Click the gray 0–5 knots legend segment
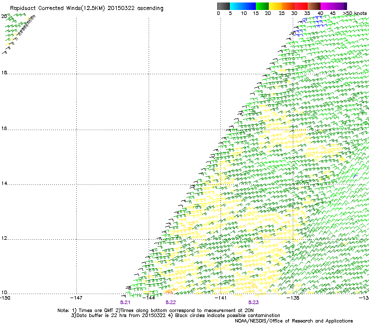Viewport: 369px width, 324px height. 223,6
